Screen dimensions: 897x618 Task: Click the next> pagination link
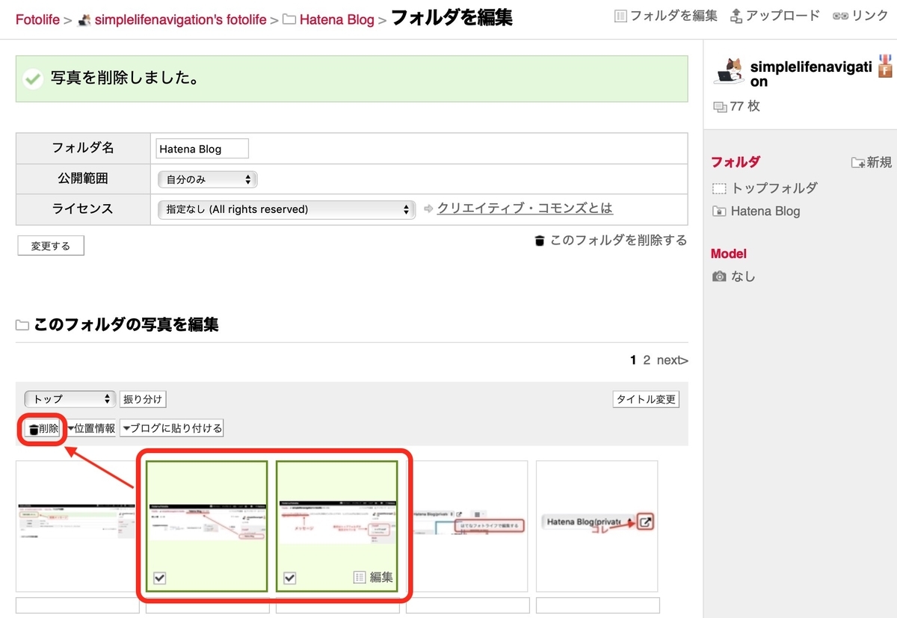[x=673, y=360]
